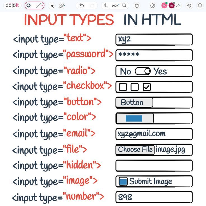Click the number field showing 898
This screenshot has width=206, height=206.
point(154,197)
